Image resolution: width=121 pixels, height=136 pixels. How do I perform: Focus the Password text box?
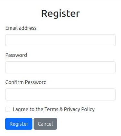(60, 67)
